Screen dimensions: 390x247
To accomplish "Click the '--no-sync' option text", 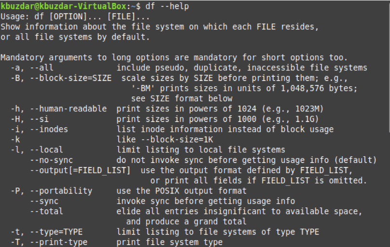I will [x=52, y=160].
